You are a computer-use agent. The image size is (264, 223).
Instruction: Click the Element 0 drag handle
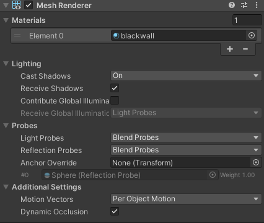coord(17,36)
